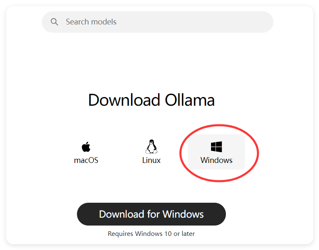Screen dimensions: 319x250
Task: Click the word Download inside the dark button
Action: point(122,214)
